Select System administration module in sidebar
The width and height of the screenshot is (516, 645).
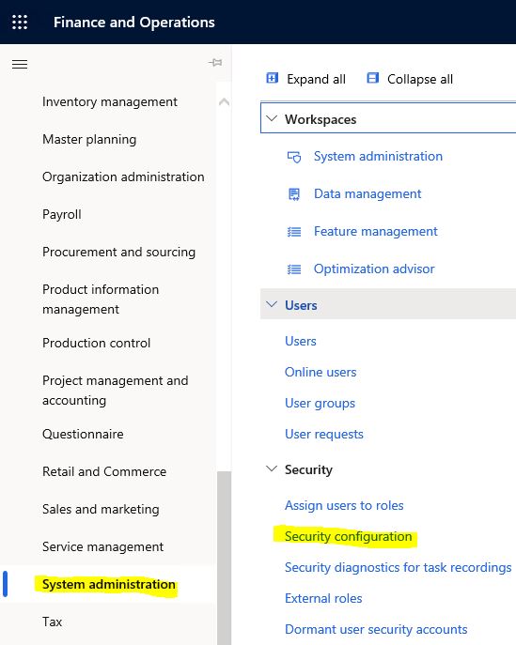(x=109, y=584)
